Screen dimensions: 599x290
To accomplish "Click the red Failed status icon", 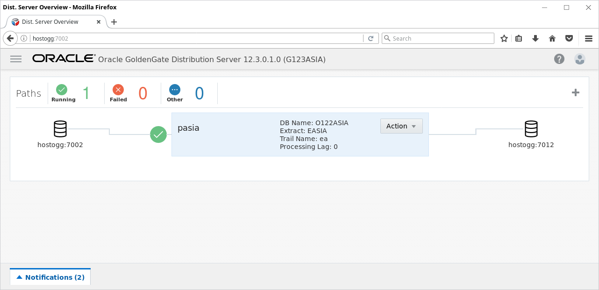I will [x=118, y=90].
